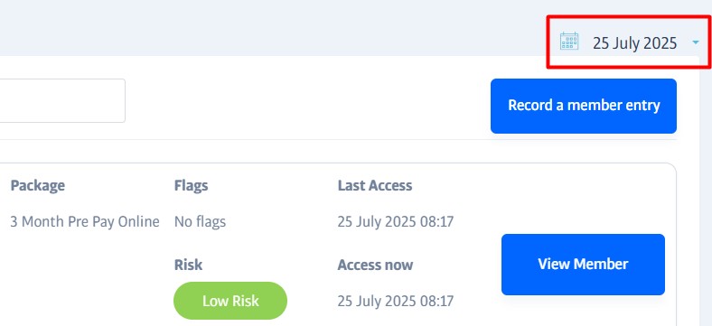Click the timestamp under Access now
712x326 pixels.
pyautogui.click(x=396, y=301)
